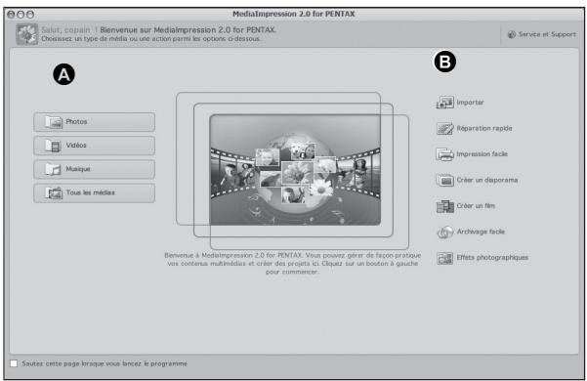587x381 pixels.
Task: Open the Musique media button
Action: tap(94, 169)
